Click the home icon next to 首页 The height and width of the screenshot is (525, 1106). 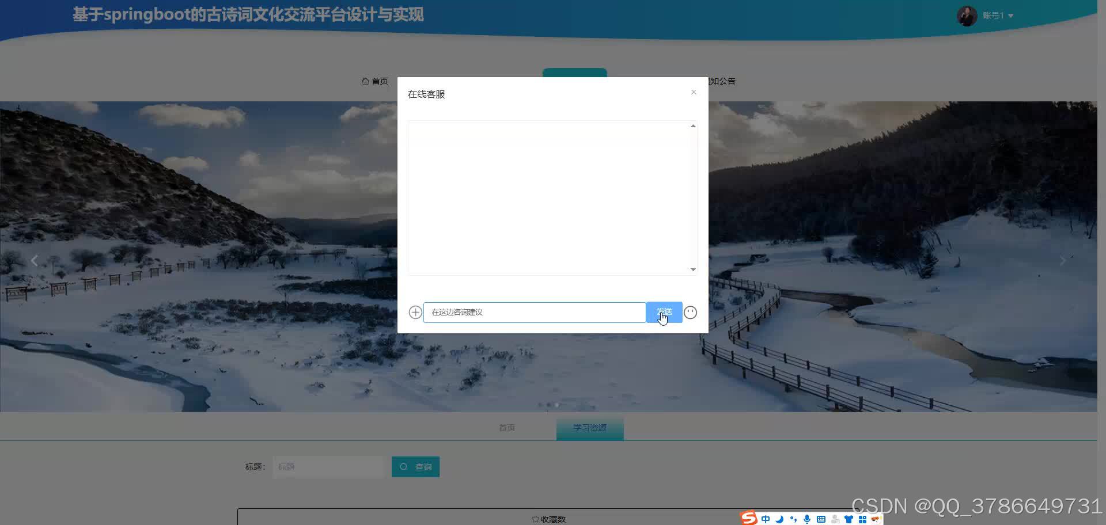click(363, 81)
